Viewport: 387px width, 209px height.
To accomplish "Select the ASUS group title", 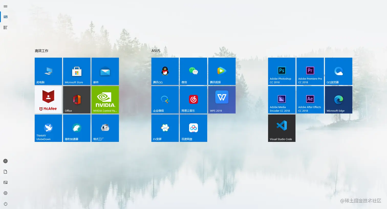I will pyautogui.click(x=156, y=51).
